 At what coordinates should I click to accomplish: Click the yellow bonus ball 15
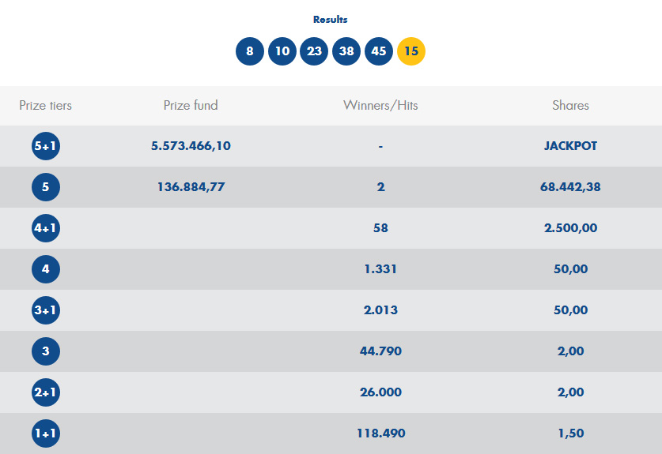(411, 51)
